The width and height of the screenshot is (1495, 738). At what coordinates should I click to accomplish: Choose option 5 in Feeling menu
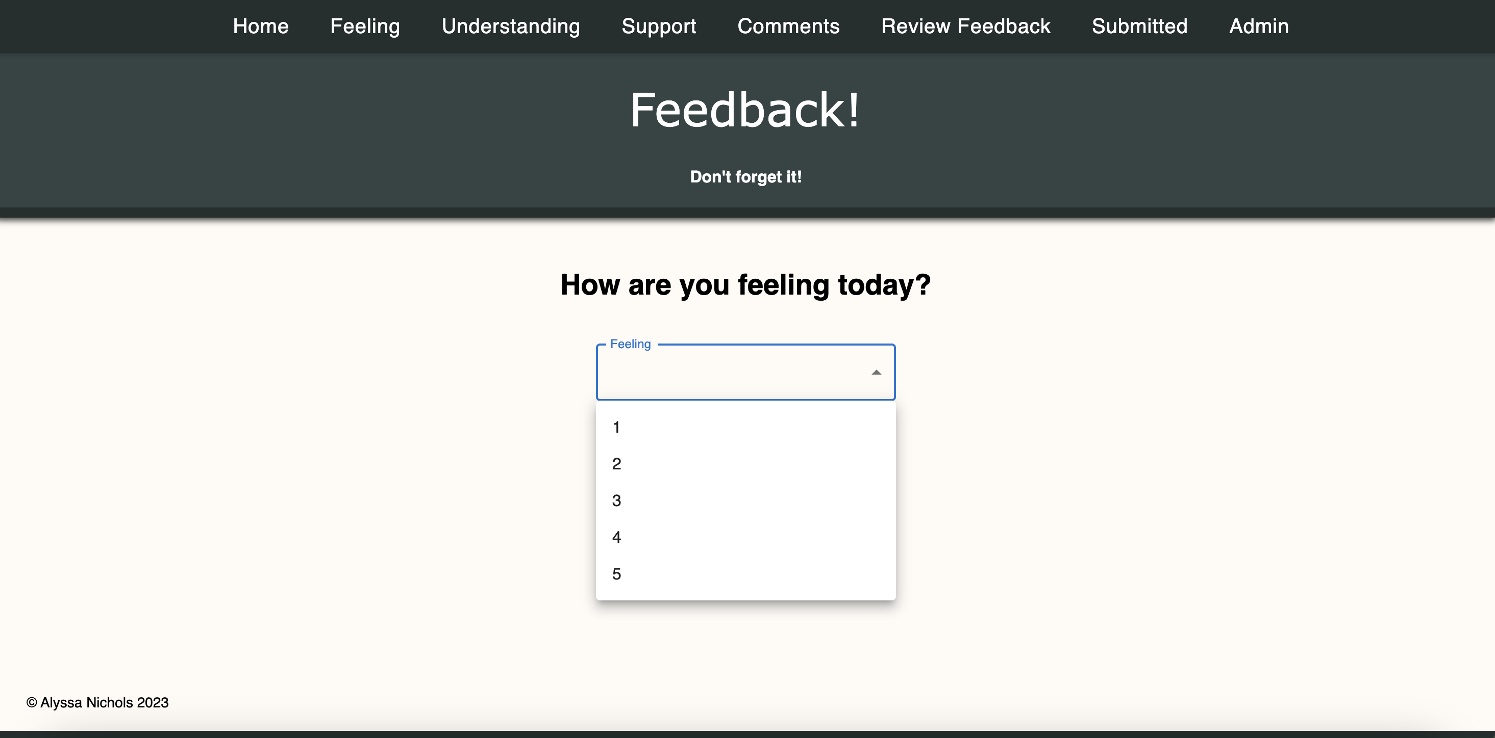(x=746, y=574)
